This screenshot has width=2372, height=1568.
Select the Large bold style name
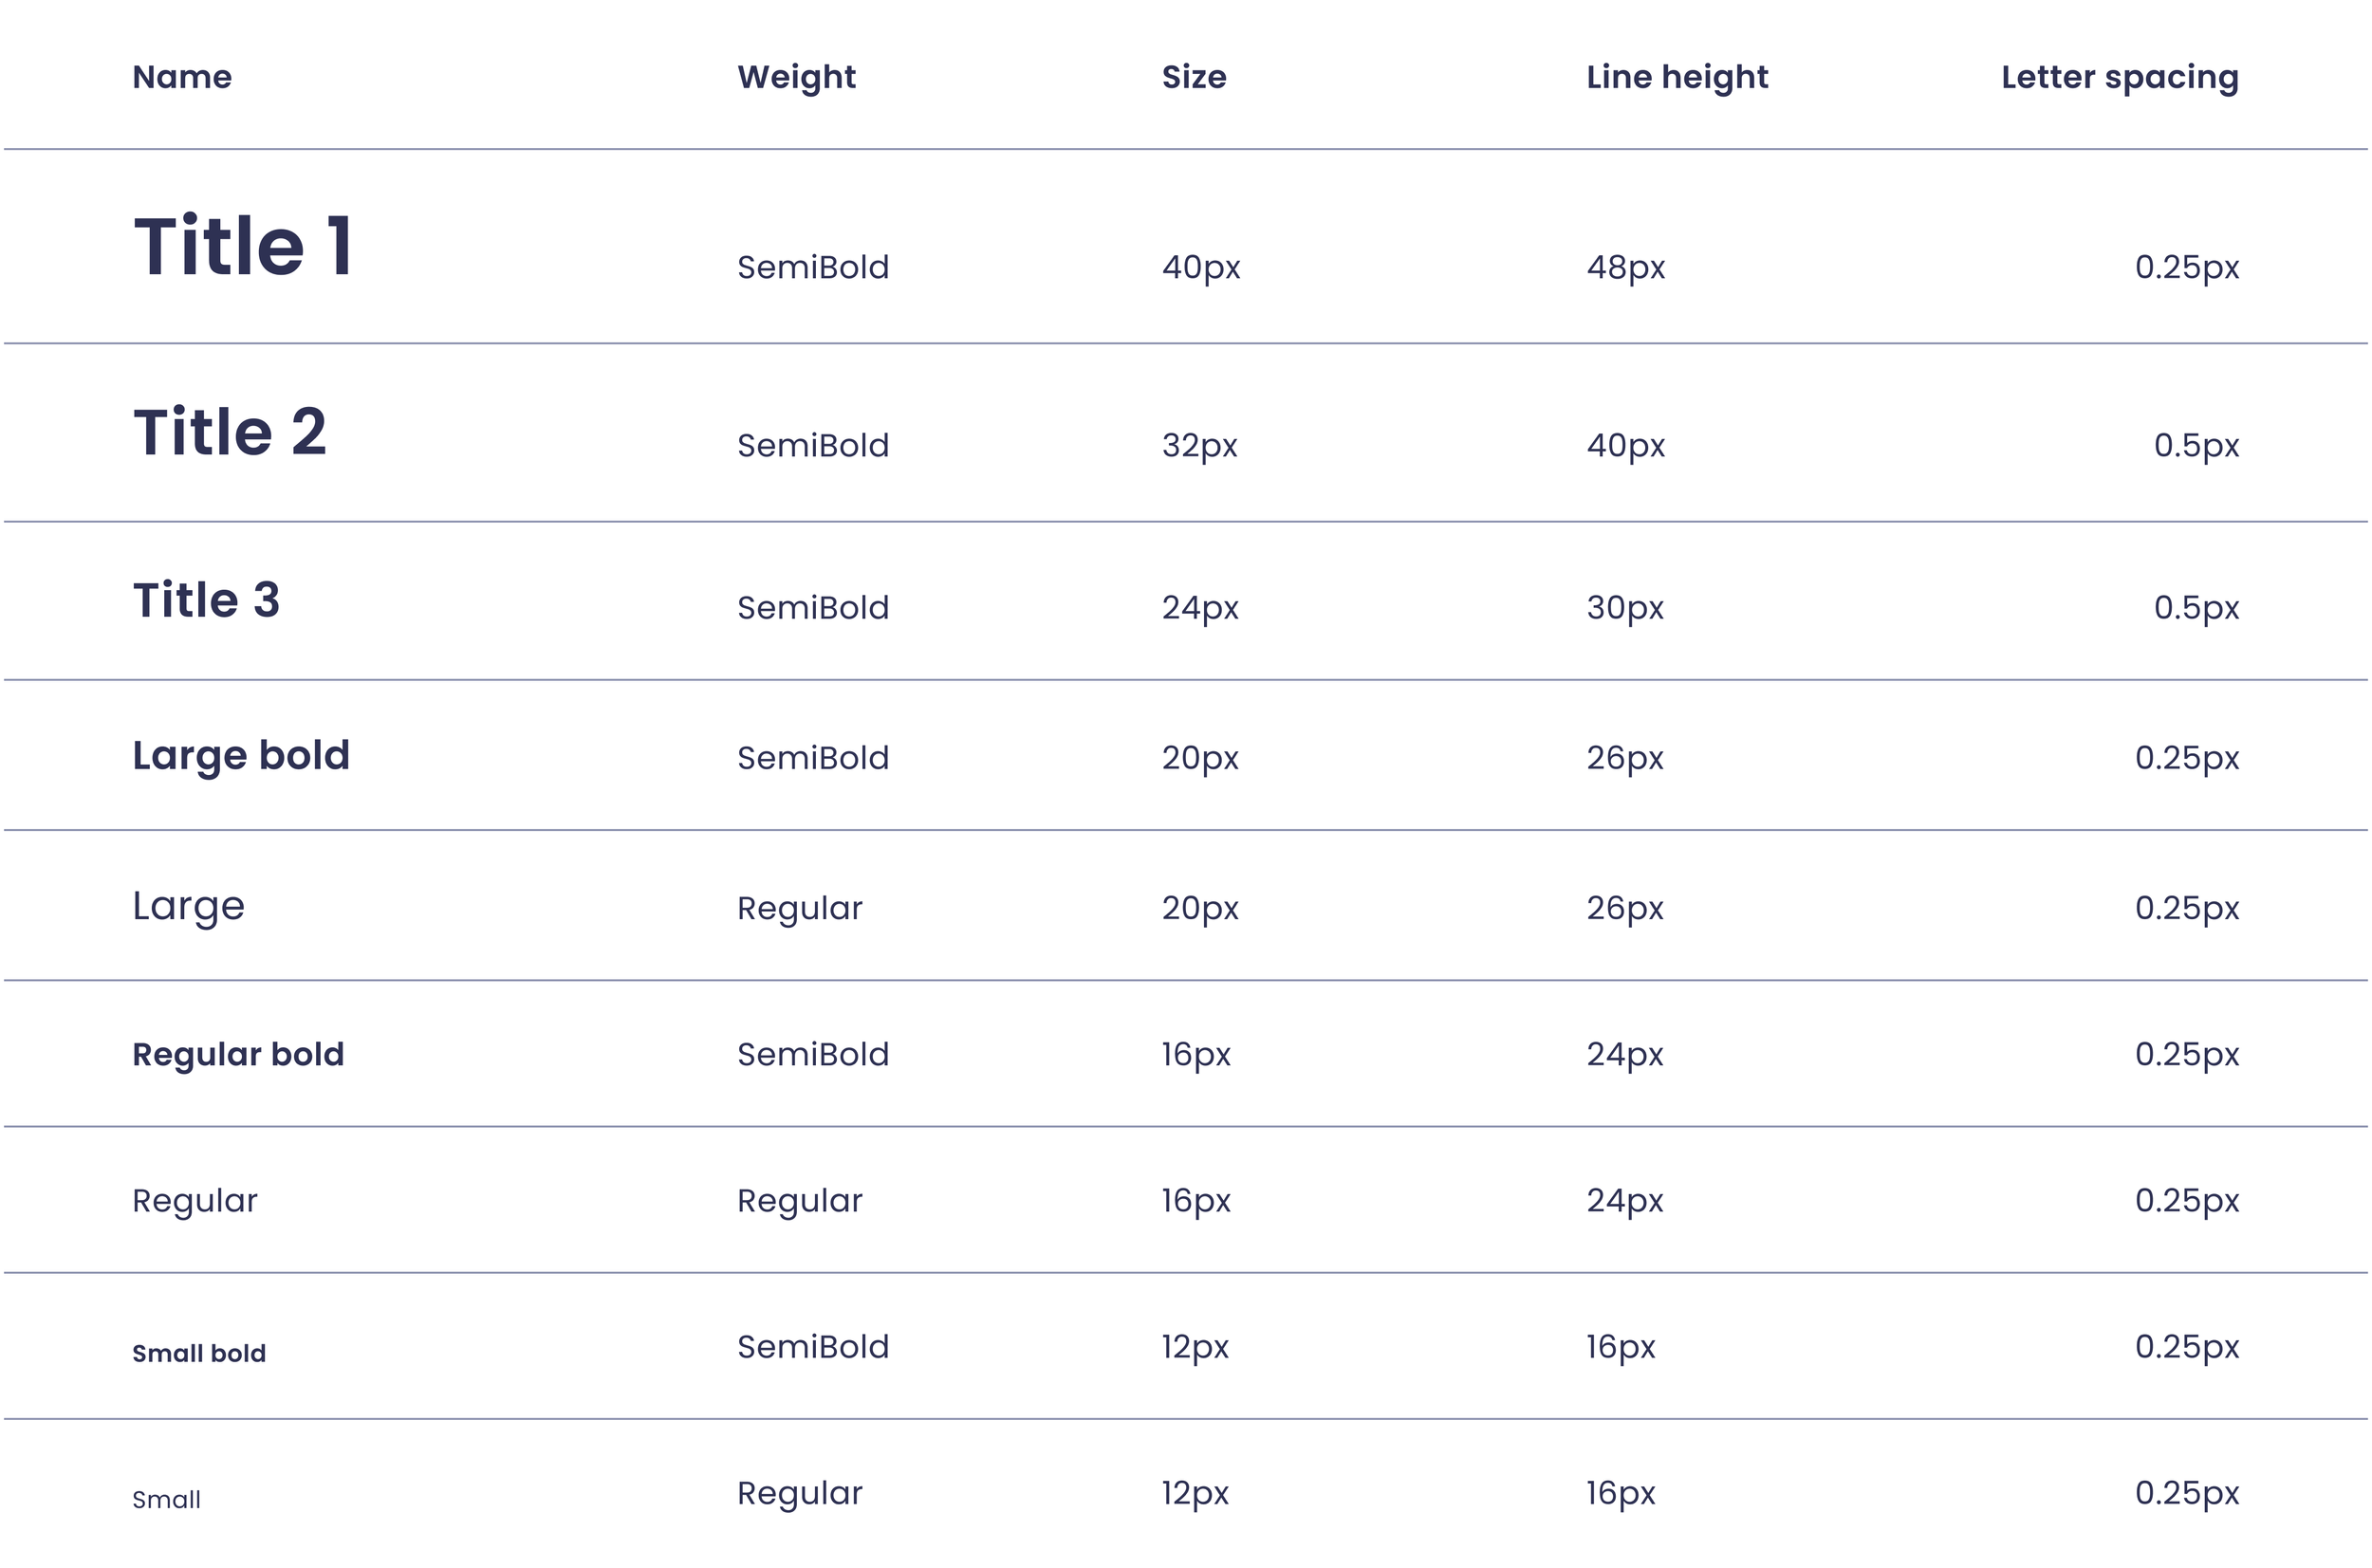[241, 756]
